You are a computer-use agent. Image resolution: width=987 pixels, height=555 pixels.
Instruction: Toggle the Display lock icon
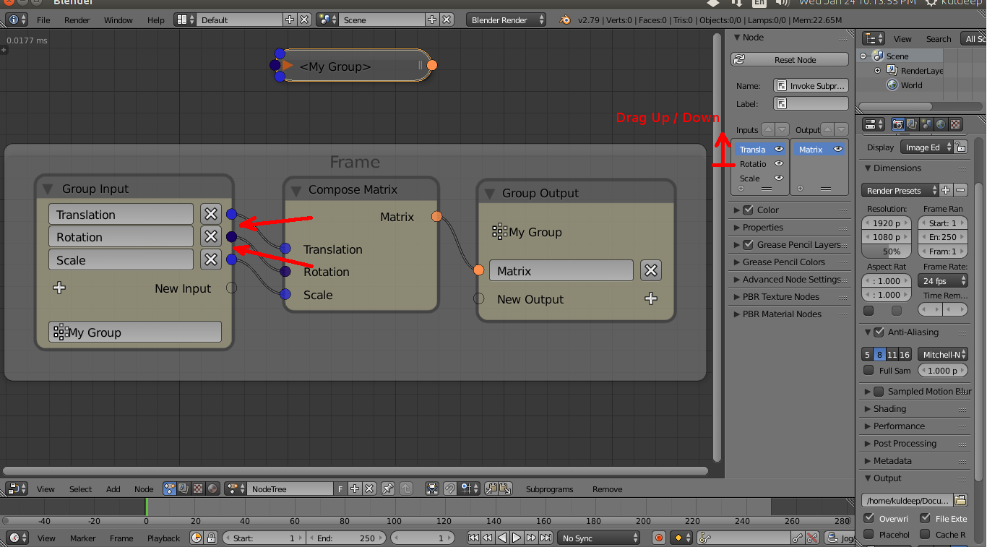click(960, 147)
